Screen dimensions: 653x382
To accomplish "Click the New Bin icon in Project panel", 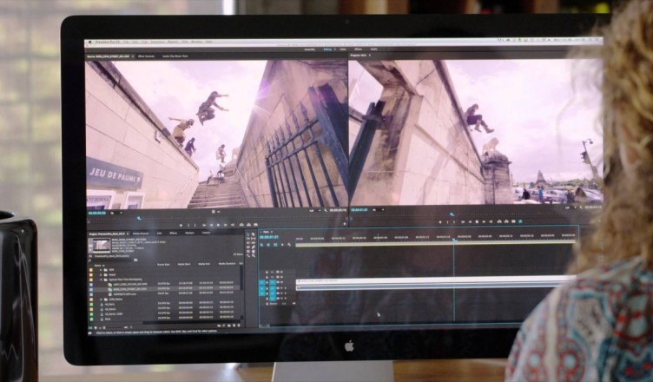I will (x=228, y=326).
